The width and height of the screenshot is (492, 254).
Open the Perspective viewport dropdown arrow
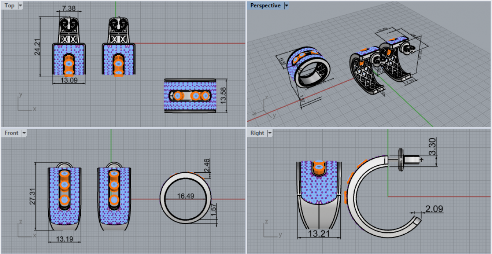[286, 6]
